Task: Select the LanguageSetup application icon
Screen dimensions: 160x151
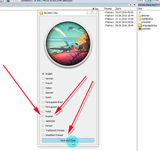Action: pos(140,25)
